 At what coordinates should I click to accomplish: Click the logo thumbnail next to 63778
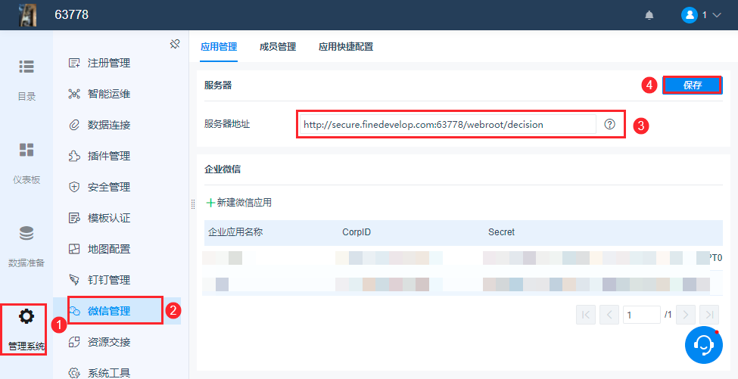point(27,14)
